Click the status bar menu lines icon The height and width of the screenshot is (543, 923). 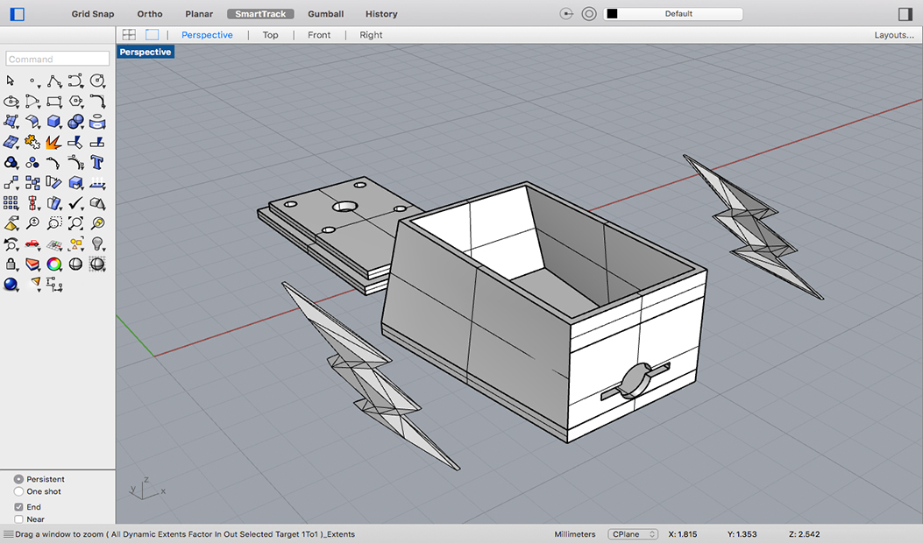pyautogui.click(x=8, y=534)
